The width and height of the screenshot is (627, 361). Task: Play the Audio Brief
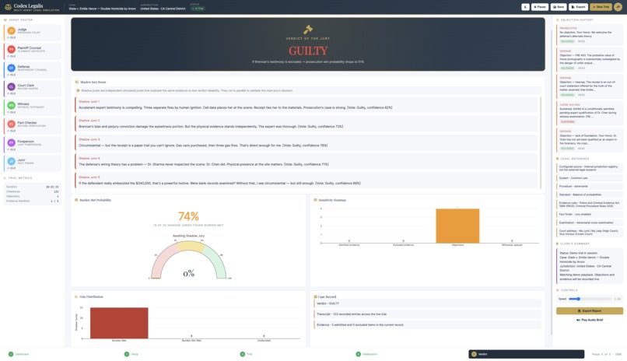click(x=590, y=321)
